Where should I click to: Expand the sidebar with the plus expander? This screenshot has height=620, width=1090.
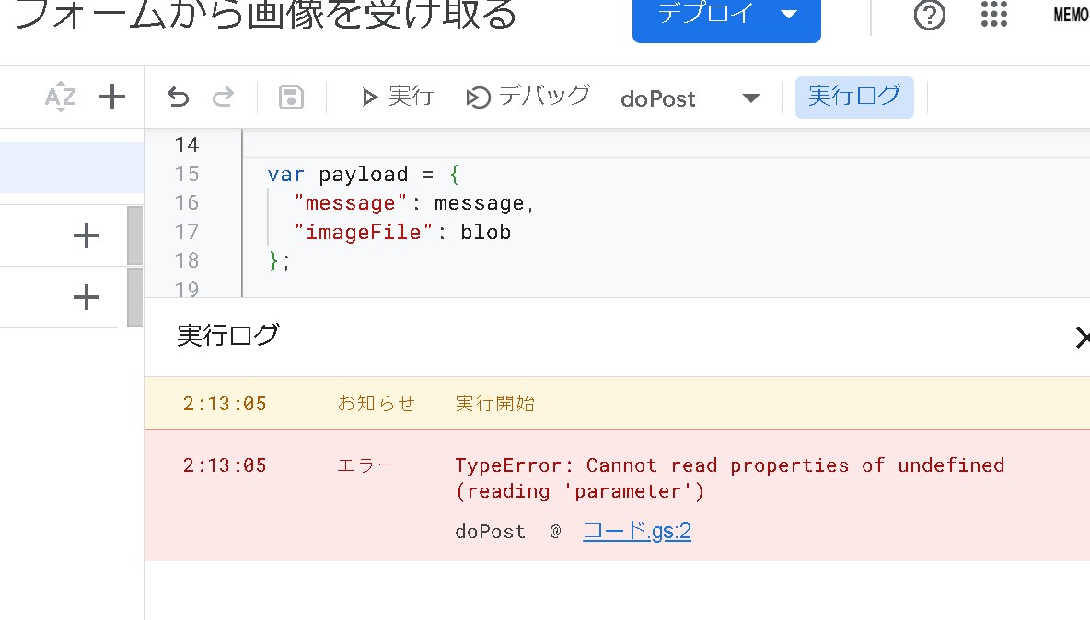[86, 235]
